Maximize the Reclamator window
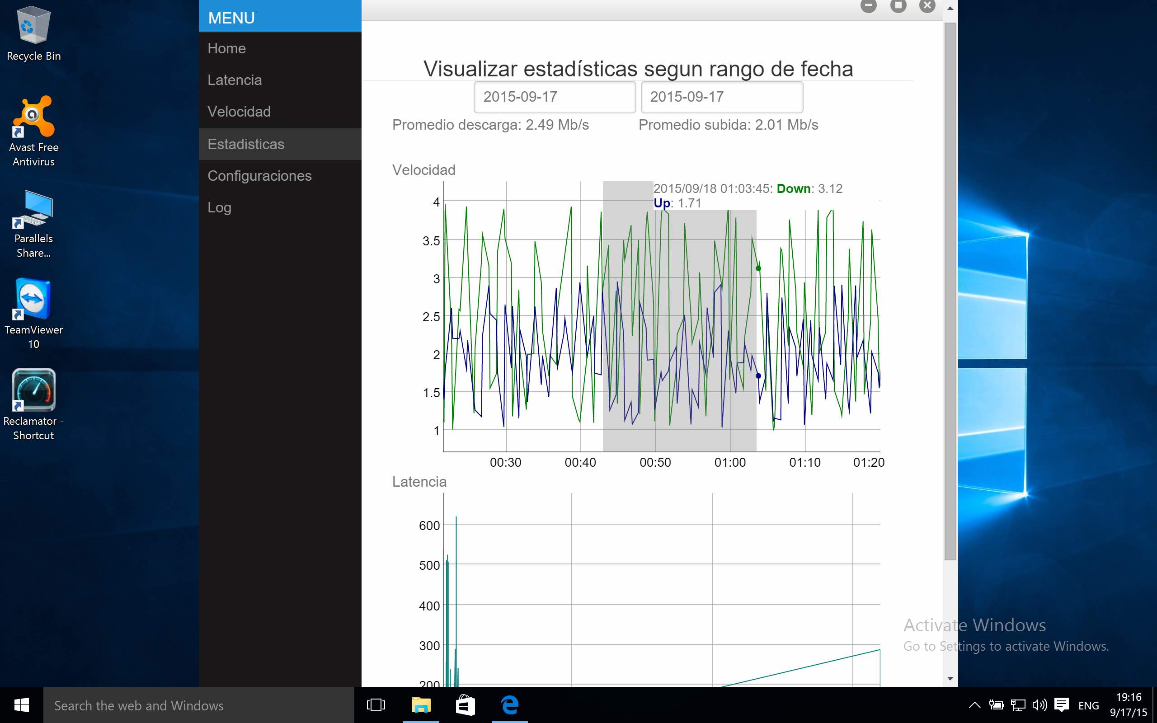Viewport: 1157px width, 723px height. coord(898,6)
